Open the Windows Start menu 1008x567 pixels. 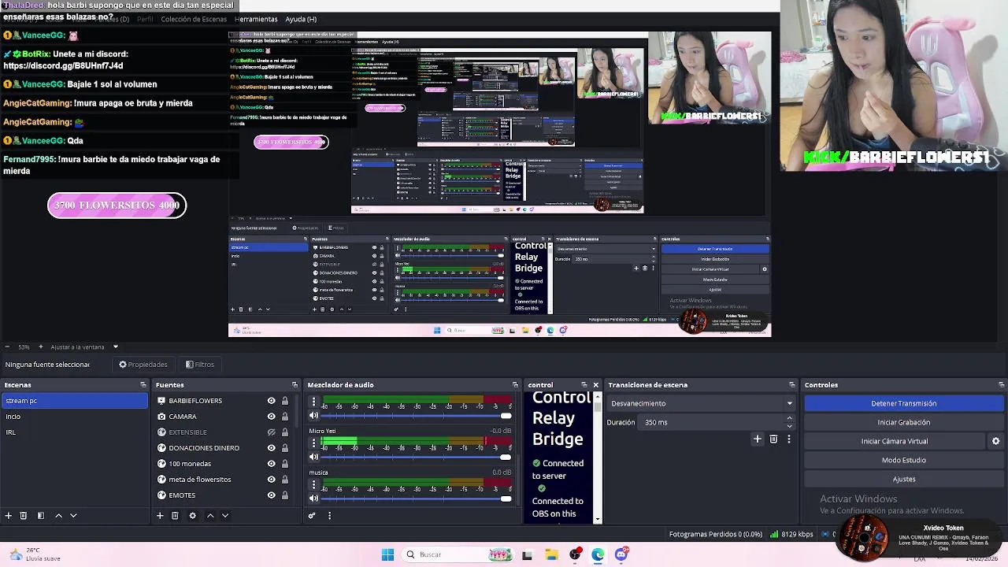(x=387, y=554)
